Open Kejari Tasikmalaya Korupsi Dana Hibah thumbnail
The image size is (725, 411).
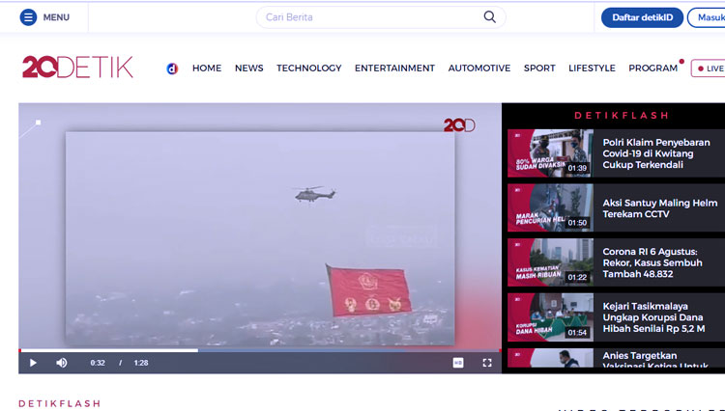550,316
